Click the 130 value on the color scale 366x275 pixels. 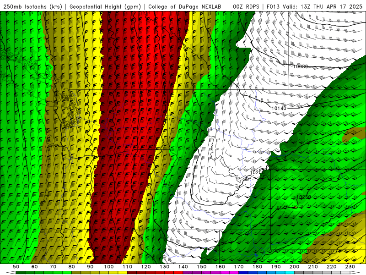click(165, 267)
